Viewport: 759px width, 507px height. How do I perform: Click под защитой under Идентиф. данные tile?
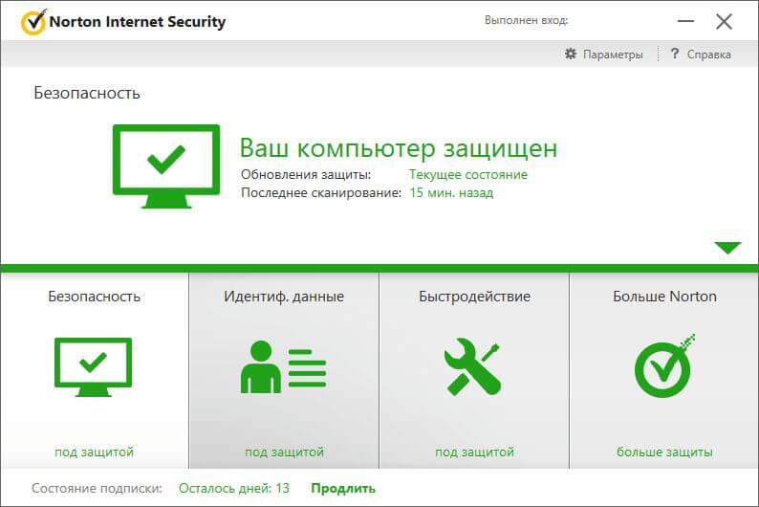tap(284, 452)
